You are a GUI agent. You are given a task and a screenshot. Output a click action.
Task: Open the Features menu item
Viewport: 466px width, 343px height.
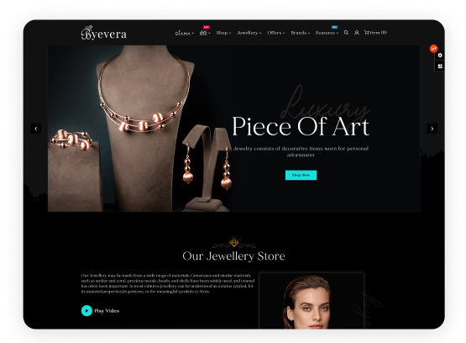pyautogui.click(x=327, y=33)
